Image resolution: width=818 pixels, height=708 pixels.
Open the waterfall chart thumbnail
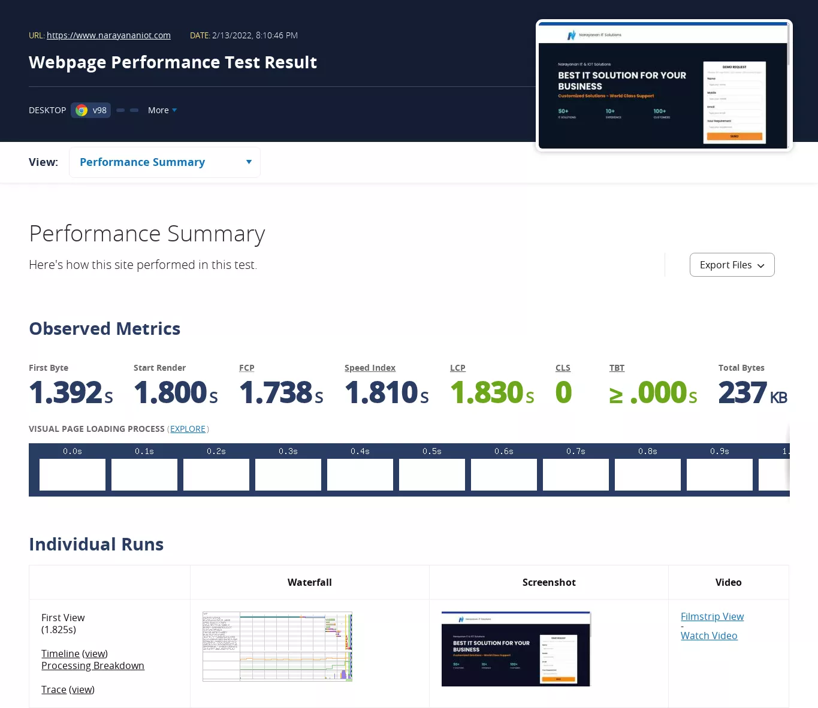277,647
